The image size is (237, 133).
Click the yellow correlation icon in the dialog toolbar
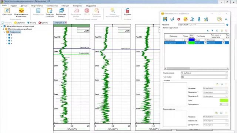pos(186,19)
